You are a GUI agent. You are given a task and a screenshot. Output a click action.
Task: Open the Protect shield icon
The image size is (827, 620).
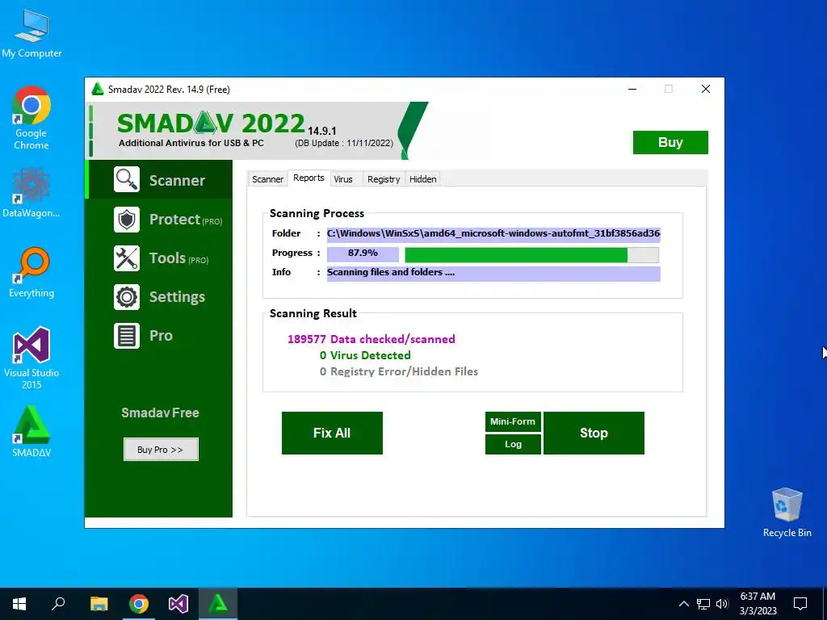pos(127,220)
